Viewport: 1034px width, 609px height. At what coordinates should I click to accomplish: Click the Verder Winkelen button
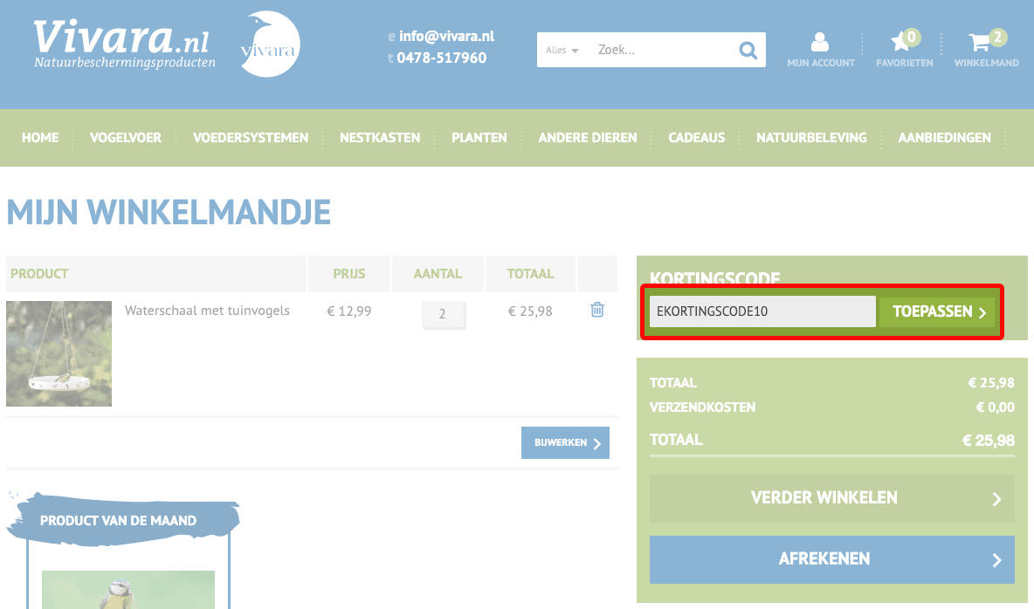tap(831, 498)
